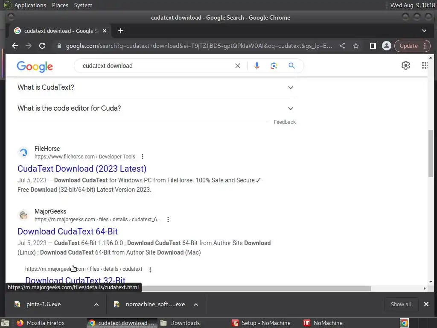Expand pinta-1.6.exe download options arrow
437x328 pixels.
tap(96, 304)
